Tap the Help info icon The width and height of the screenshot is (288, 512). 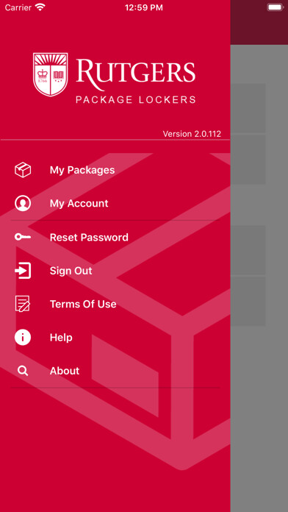23,338
